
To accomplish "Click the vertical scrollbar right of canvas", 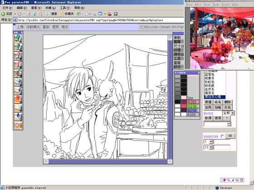I will pyautogui.click(x=170, y=100).
